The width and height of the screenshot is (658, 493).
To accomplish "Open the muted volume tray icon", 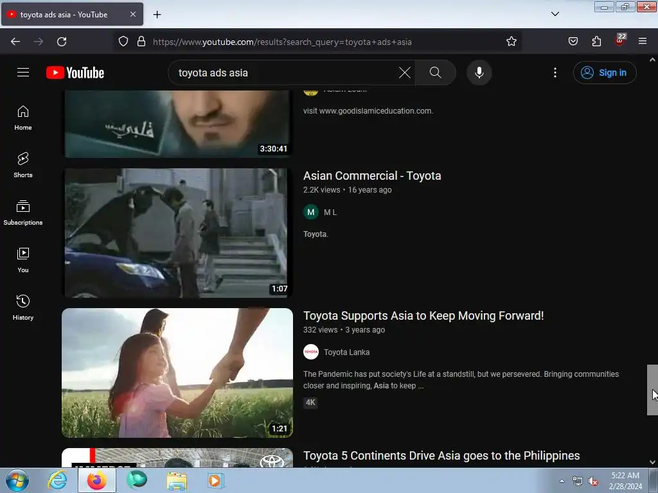I will 593,481.
